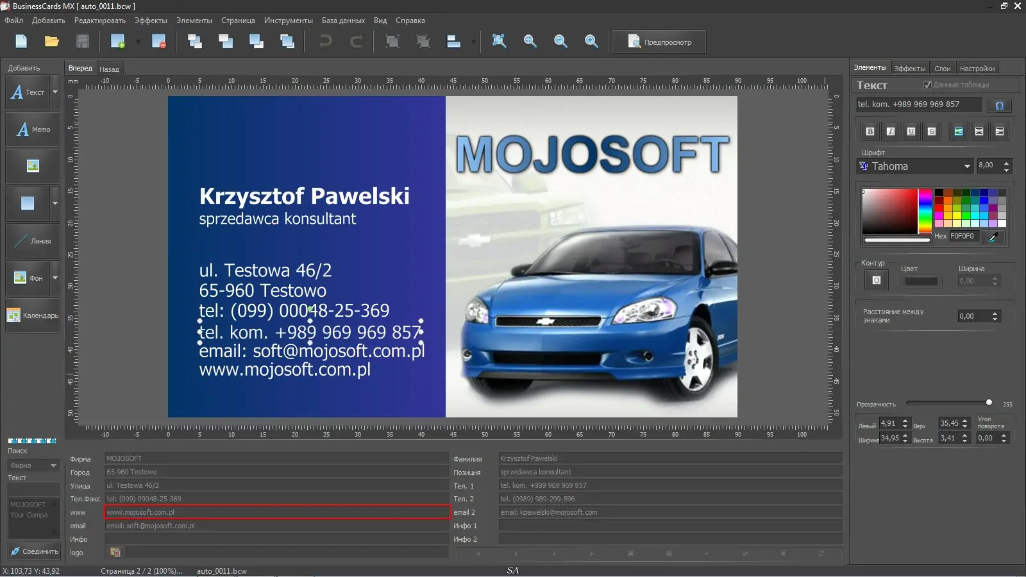Zoom to fit the page icon
Screen dimensions: 1026x577
[x=499, y=42]
